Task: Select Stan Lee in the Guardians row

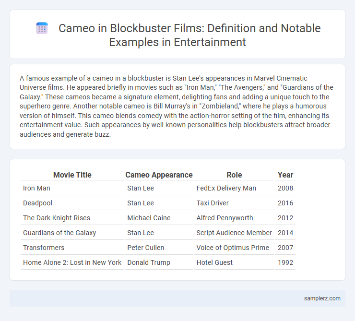Action: coord(159,233)
